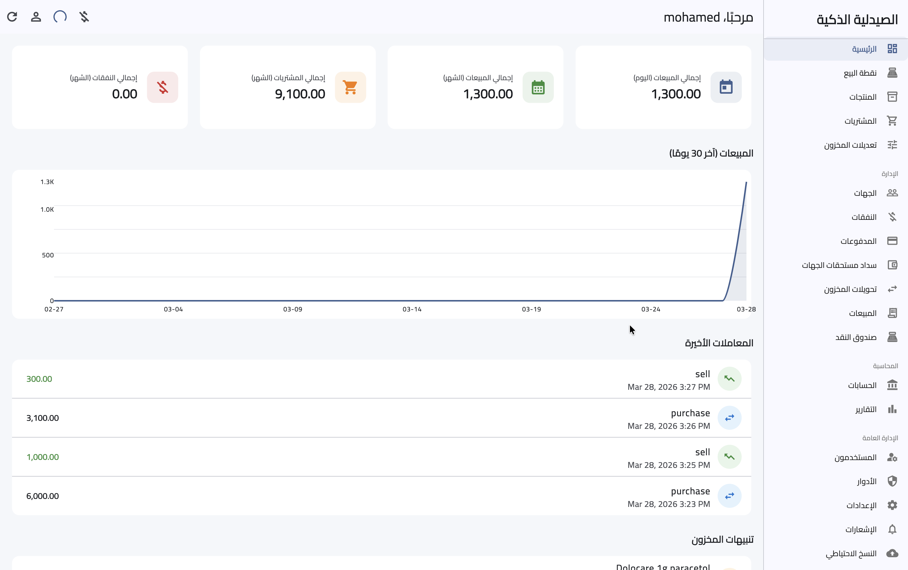Open نقطة البيع point of sale
This screenshot has height=570, width=908.
[859, 73]
